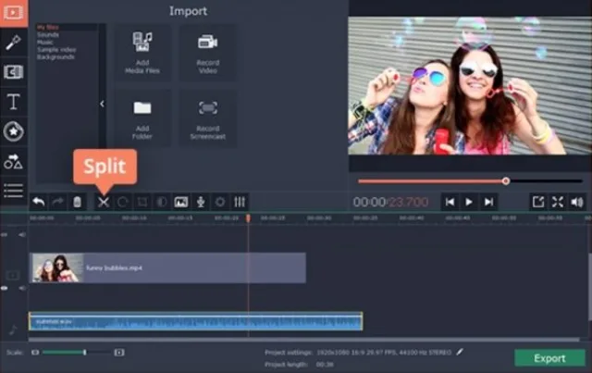This screenshot has height=373, width=592.
Task: Open the Callouts shapes tab
Action: point(14,161)
